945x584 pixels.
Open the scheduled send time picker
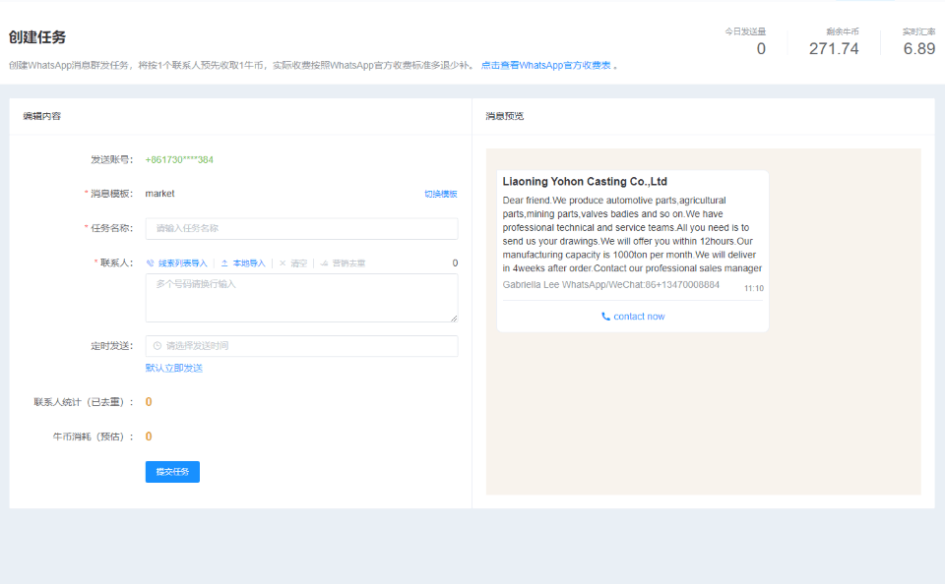click(x=301, y=346)
